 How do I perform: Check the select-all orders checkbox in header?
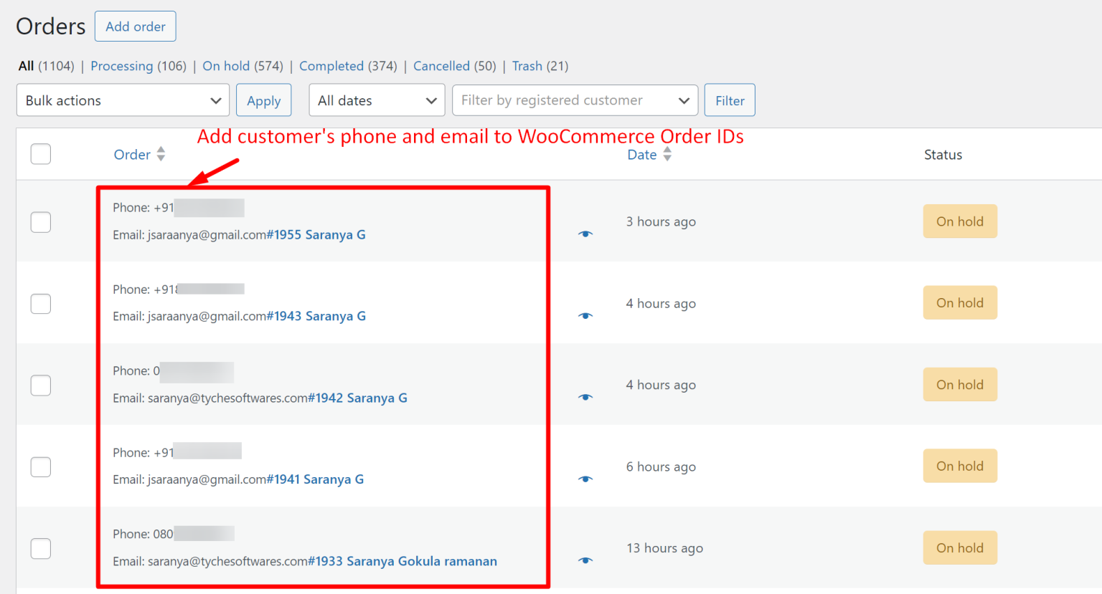(x=41, y=153)
